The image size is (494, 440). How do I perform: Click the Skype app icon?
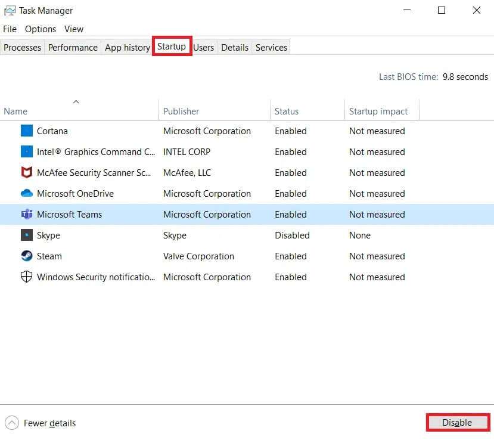(27, 235)
